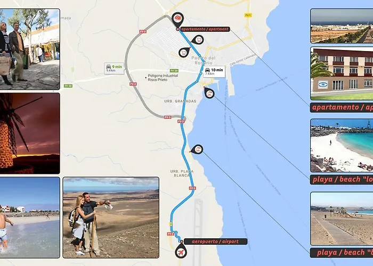Open the hikers with map photo
Viewport: 373px width, 266px height.
[x=111, y=218]
